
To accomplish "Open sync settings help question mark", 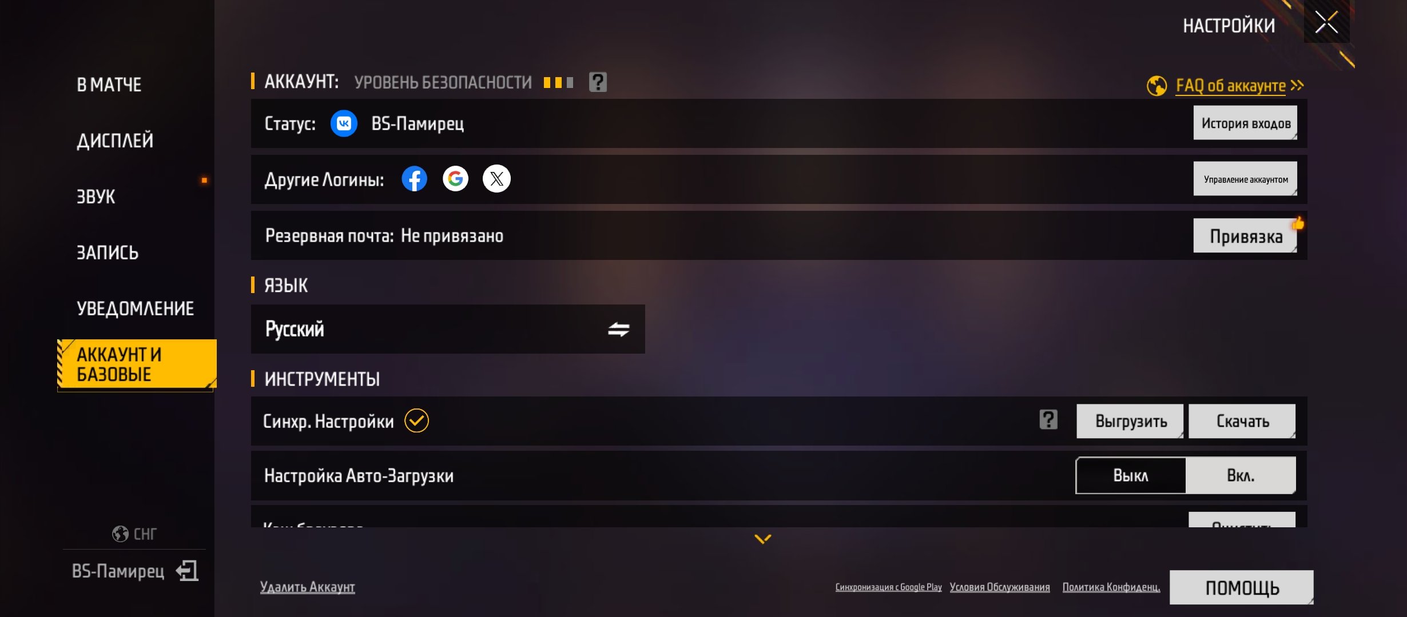I will [x=1048, y=420].
